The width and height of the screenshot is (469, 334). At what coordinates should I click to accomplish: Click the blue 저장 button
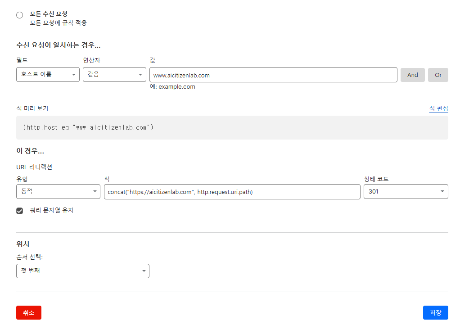[436, 312]
